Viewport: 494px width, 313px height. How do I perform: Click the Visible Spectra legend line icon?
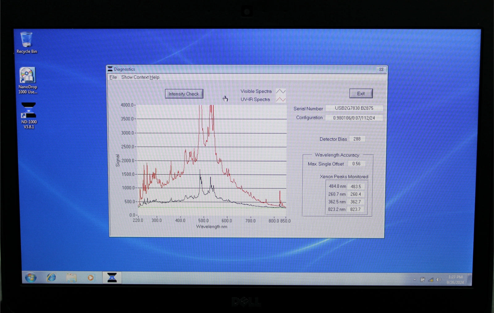pyautogui.click(x=281, y=91)
